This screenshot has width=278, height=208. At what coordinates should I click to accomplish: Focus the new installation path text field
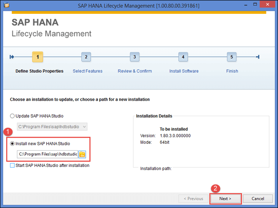[x=47, y=154]
